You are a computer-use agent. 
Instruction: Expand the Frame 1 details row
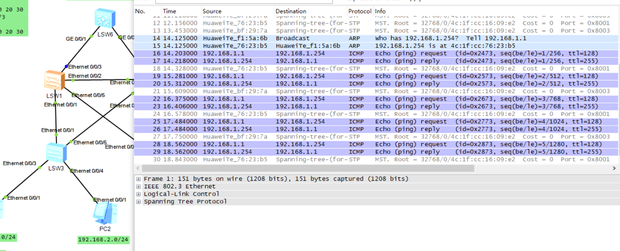138,179
